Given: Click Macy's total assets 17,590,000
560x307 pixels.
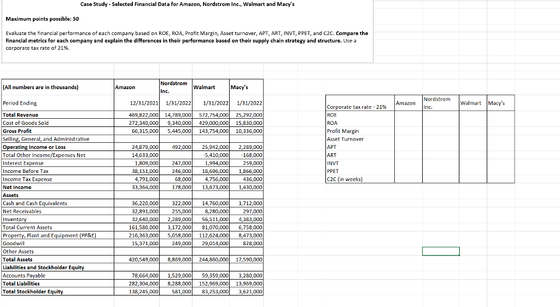Looking at the screenshot, I should click(249, 260).
